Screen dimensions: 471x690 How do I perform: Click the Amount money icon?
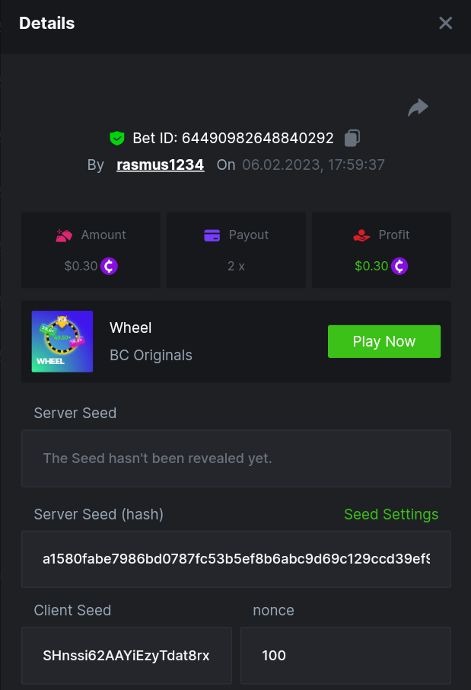click(x=64, y=235)
